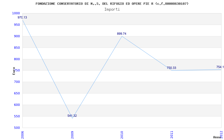Click the chart title FONDAZIONE CONSERVATORIO text
The image size is (224, 140).
click(112, 4)
